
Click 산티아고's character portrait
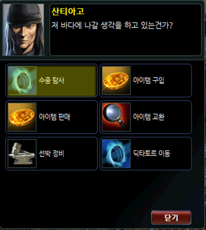point(23,30)
